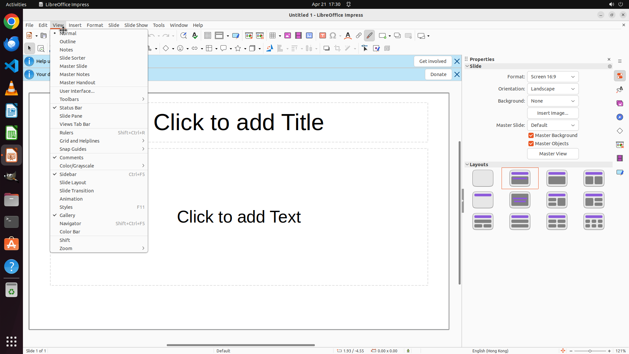Open the Gallery deck in sidebar
This screenshot has width=629, height=354.
(x=620, y=104)
